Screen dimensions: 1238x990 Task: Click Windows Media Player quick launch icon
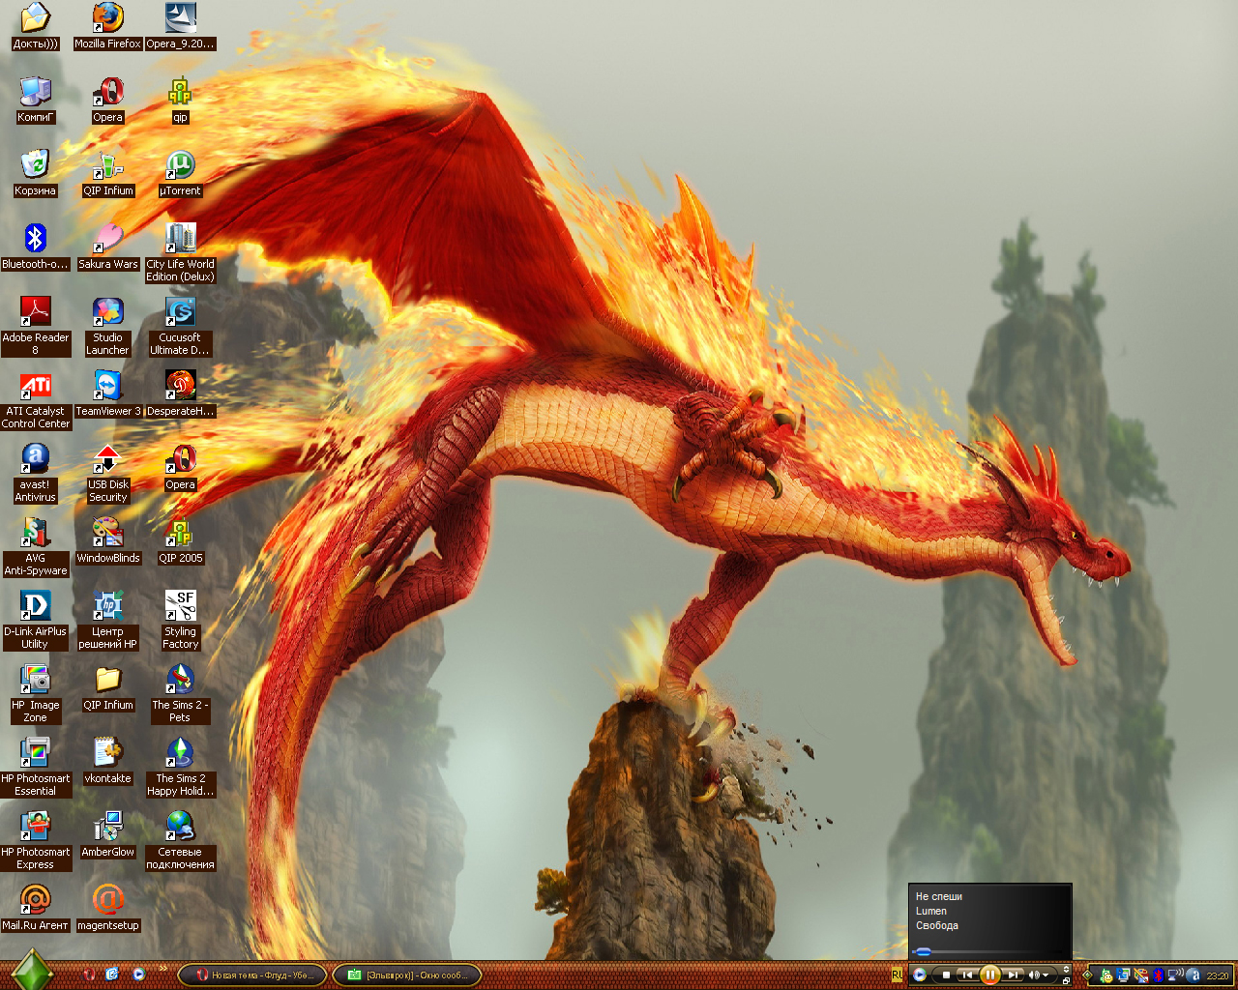pos(138,975)
